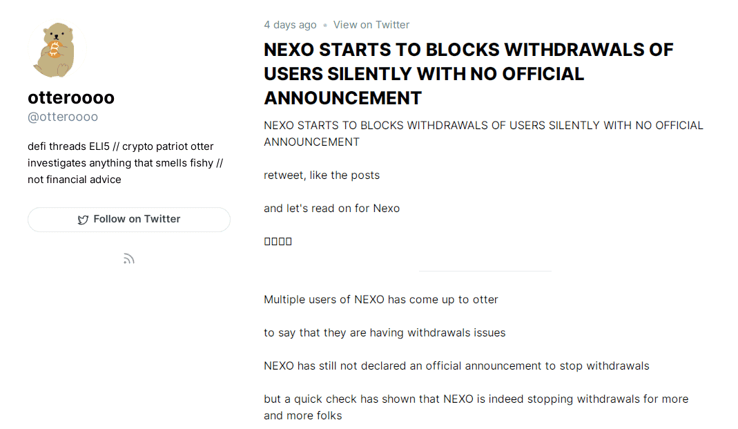Click the horizontal divider line in thread
The image size is (738, 429).
click(x=485, y=271)
